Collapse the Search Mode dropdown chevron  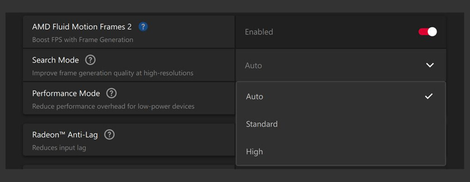point(430,65)
